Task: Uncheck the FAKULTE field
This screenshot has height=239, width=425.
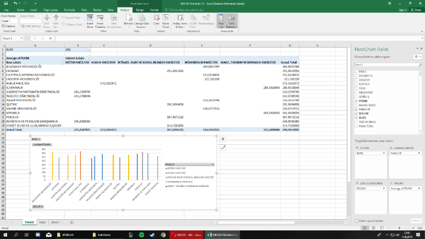Action: click(356, 109)
